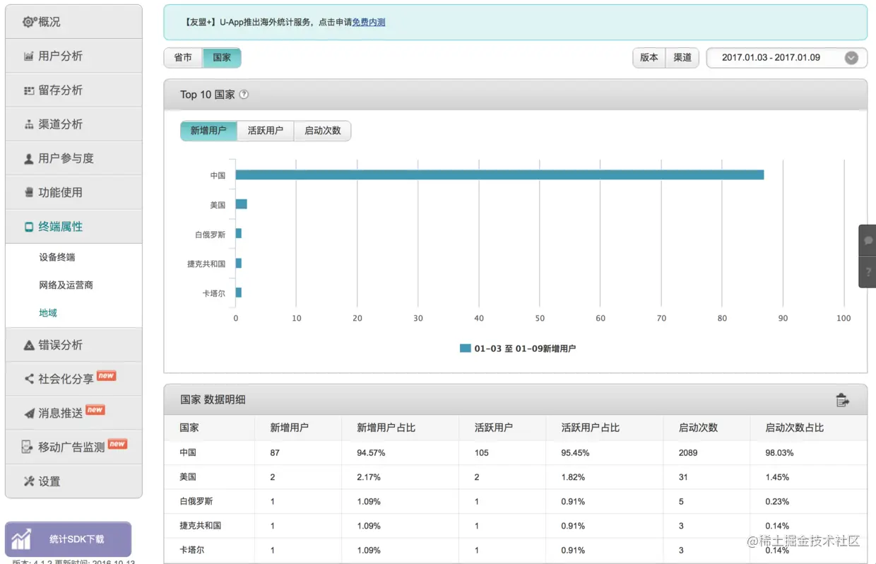This screenshot has height=564, width=876.
Task: Click the device icon beside 终端属性
Action: tap(29, 227)
